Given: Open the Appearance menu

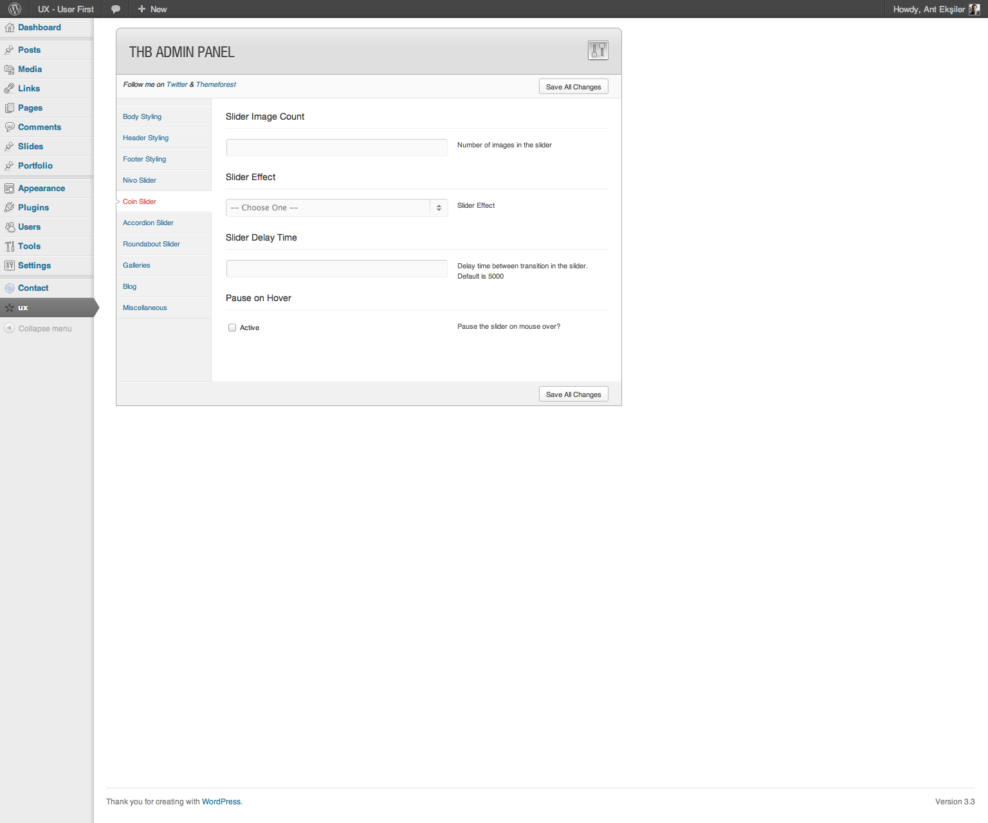Looking at the screenshot, I should [x=41, y=189].
